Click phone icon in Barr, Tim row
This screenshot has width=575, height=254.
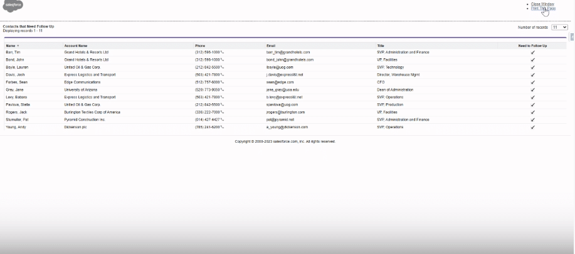(222, 53)
